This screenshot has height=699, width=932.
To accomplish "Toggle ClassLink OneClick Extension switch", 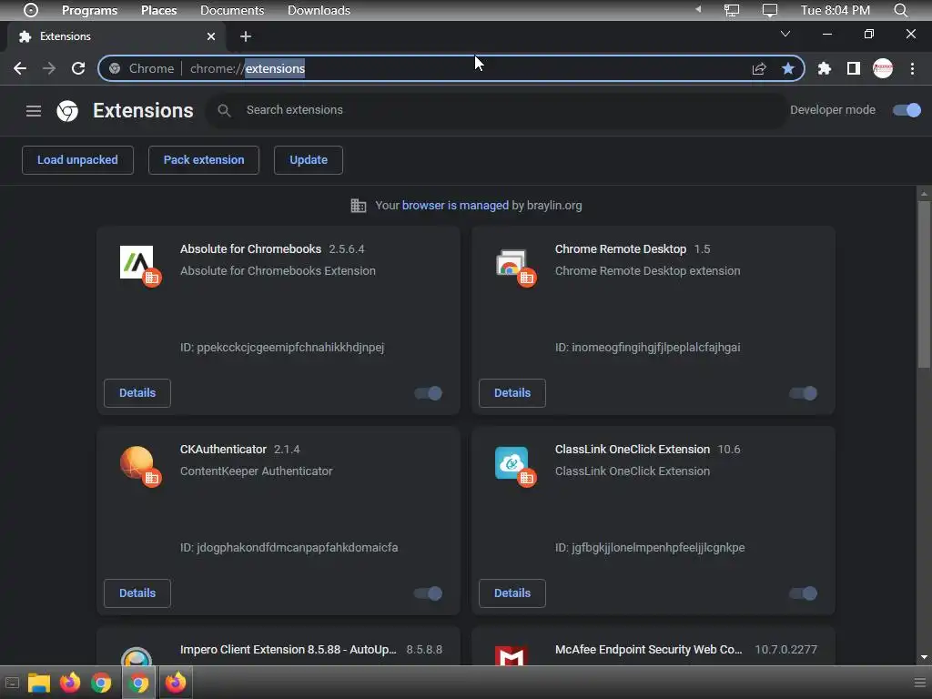I will point(803,593).
